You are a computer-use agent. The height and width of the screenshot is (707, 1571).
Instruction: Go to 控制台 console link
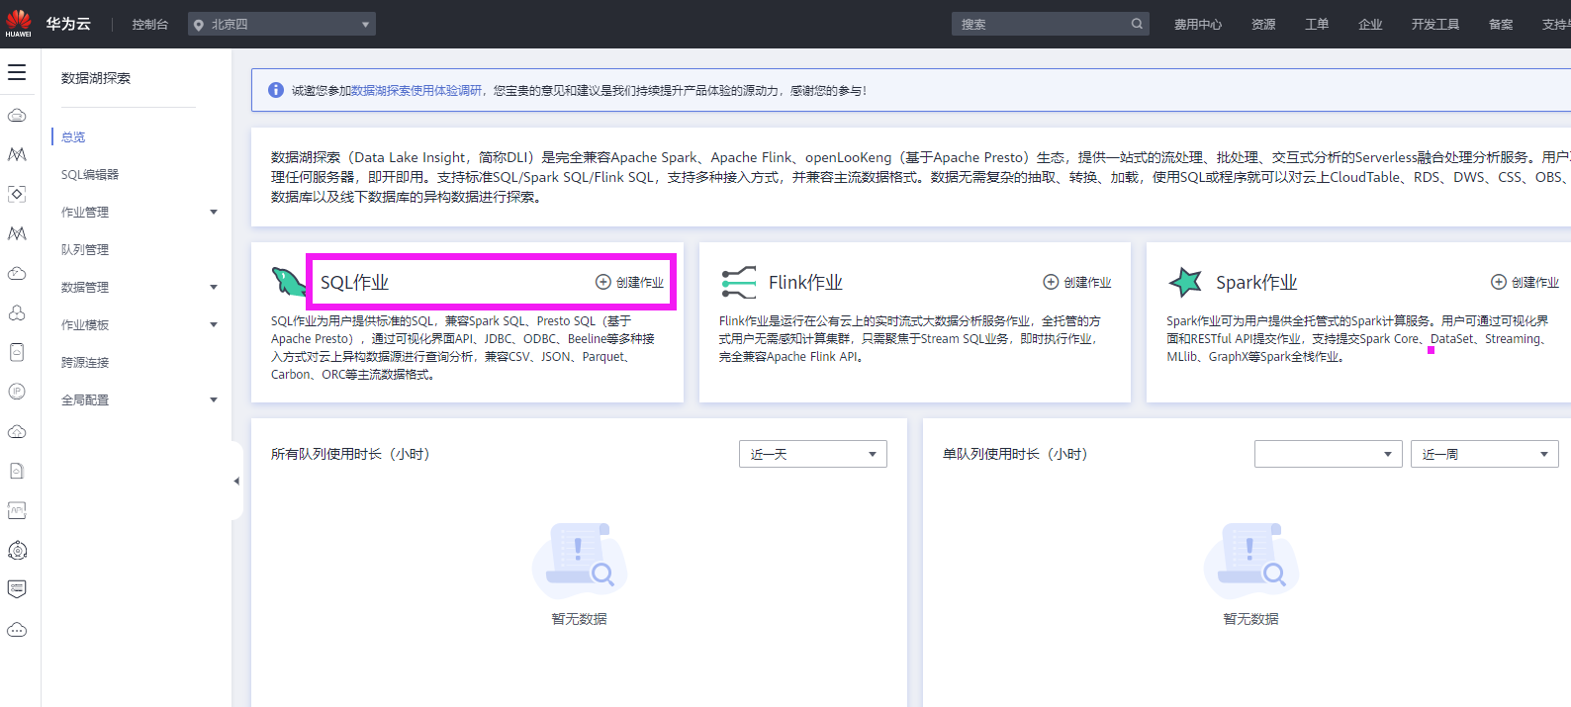(150, 25)
